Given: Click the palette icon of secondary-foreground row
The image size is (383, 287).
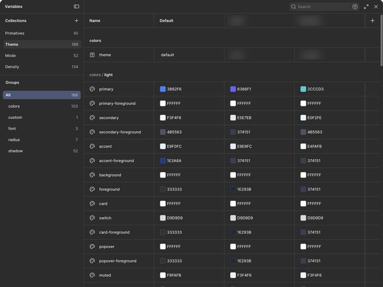Looking at the screenshot, I should click(x=92, y=132).
